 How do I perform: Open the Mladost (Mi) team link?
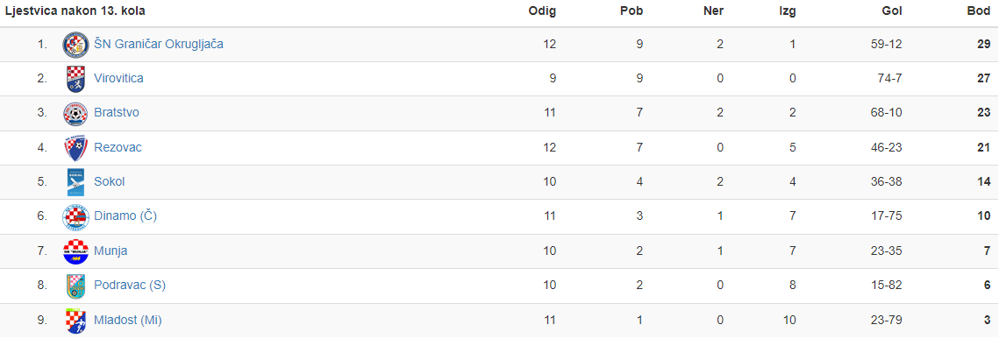pos(128,321)
